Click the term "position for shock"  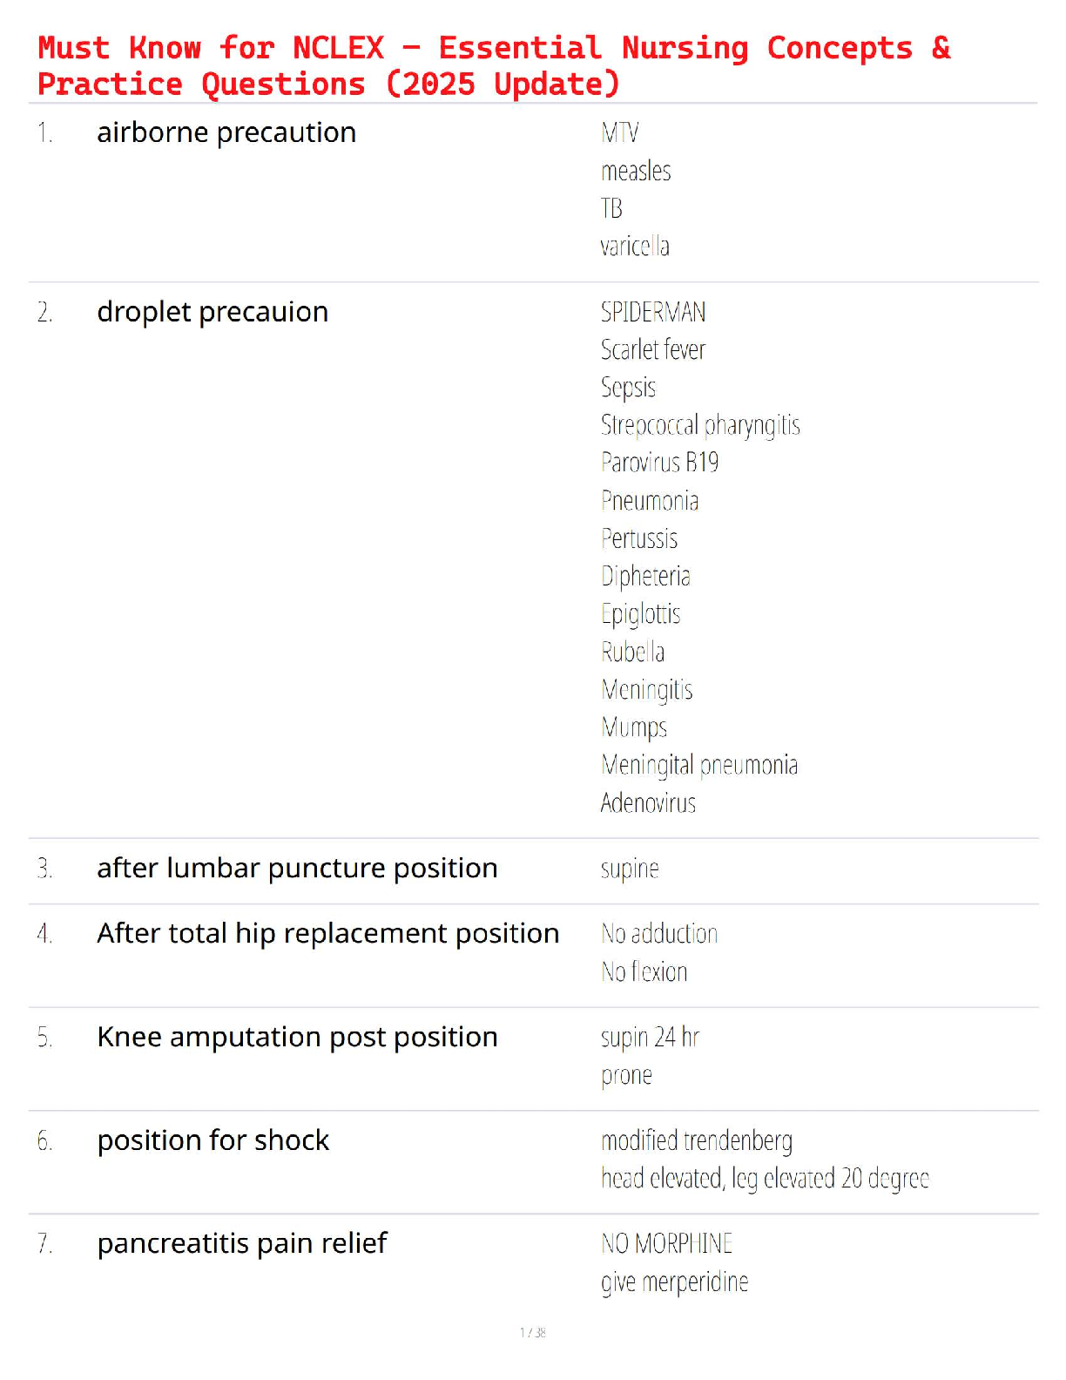[x=213, y=1140]
